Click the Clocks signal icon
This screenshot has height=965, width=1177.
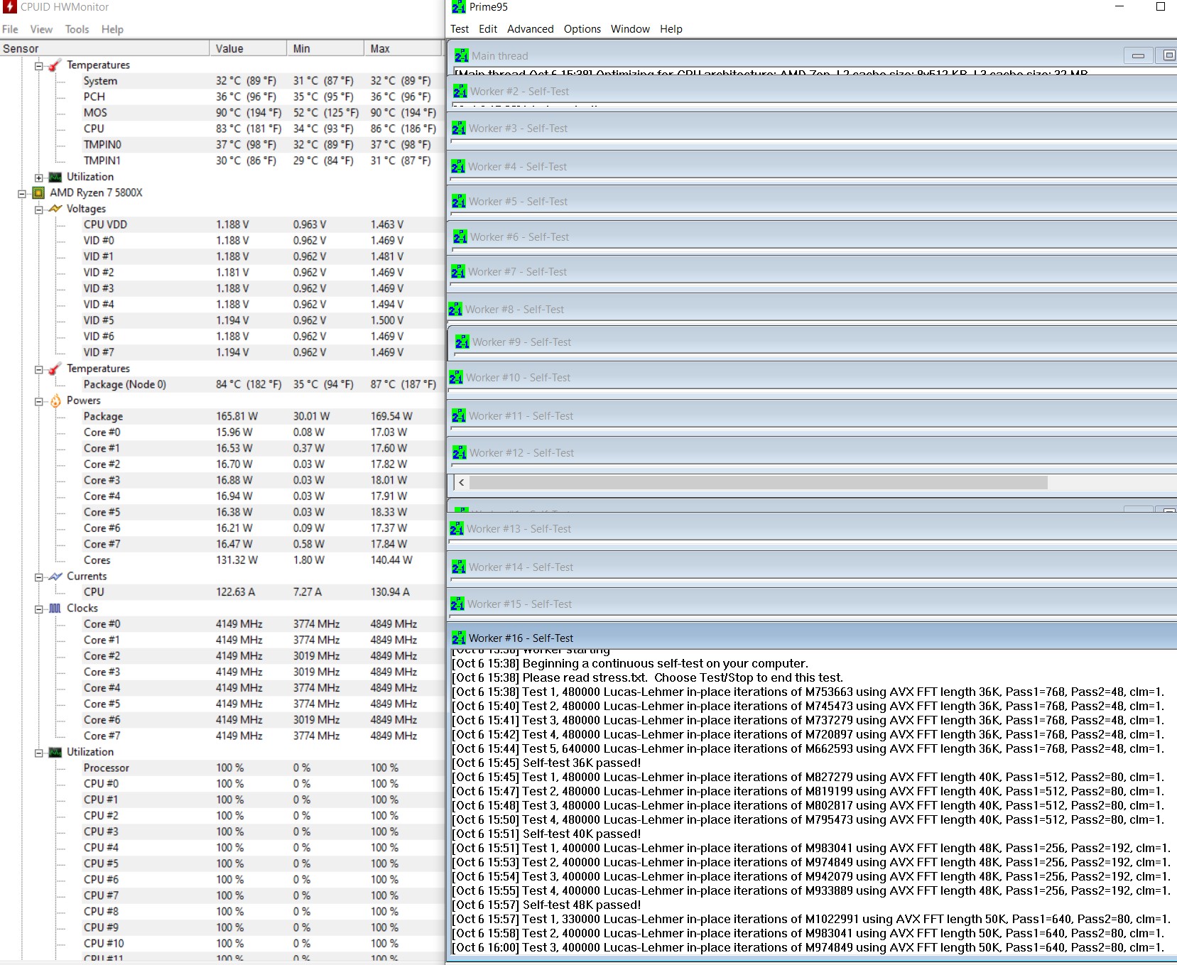pyautogui.click(x=55, y=609)
